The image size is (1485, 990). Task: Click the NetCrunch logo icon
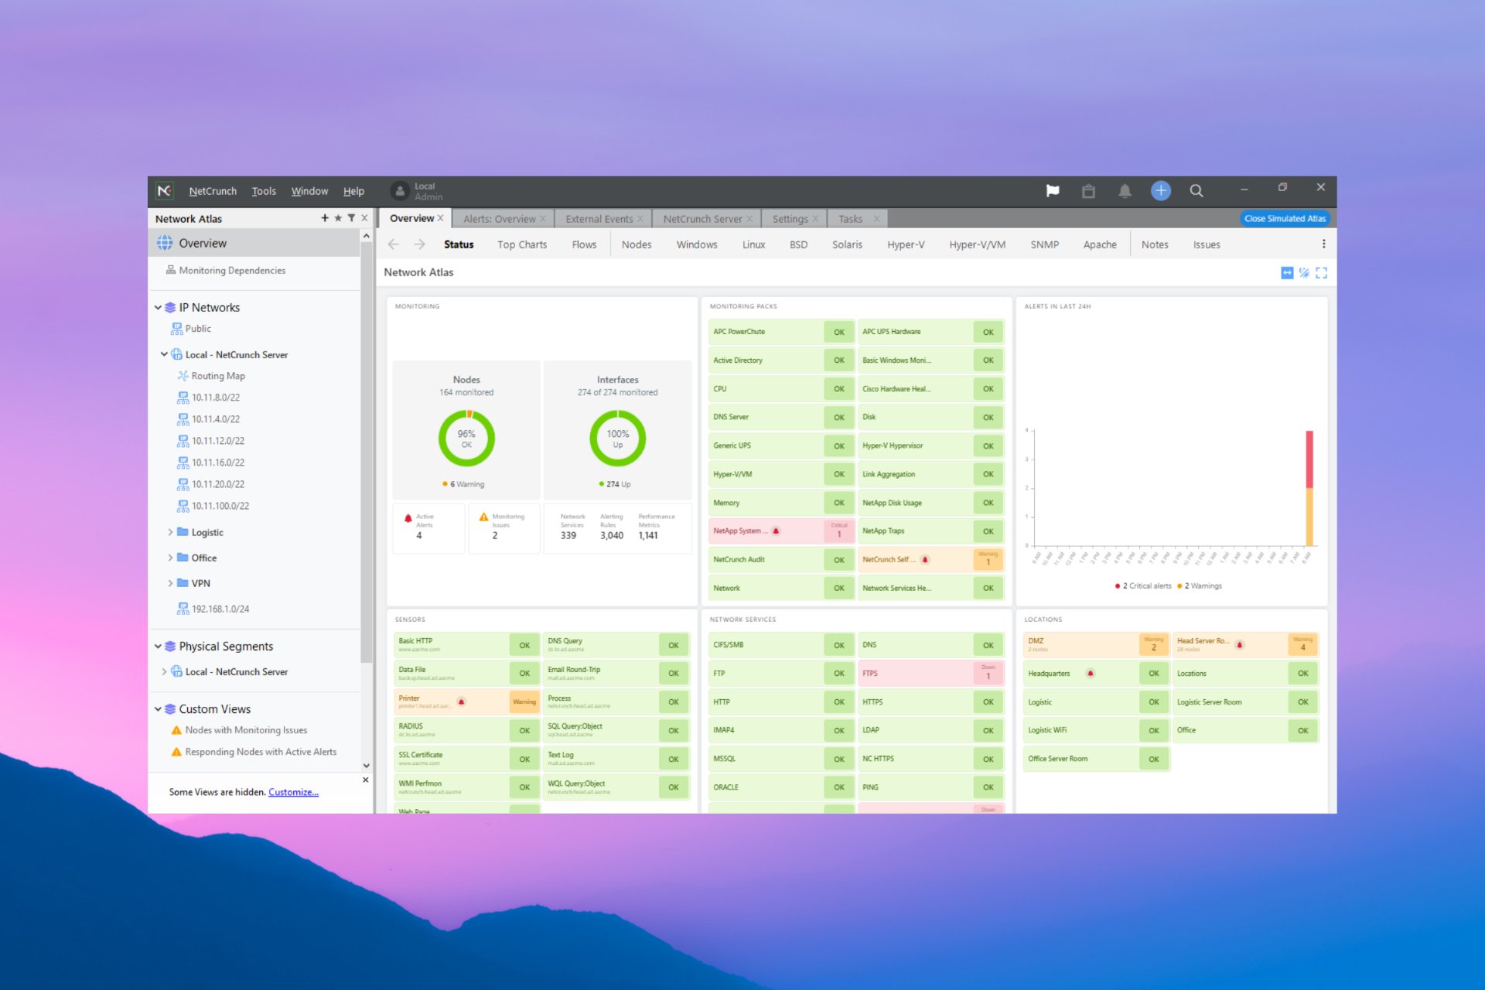coord(165,190)
